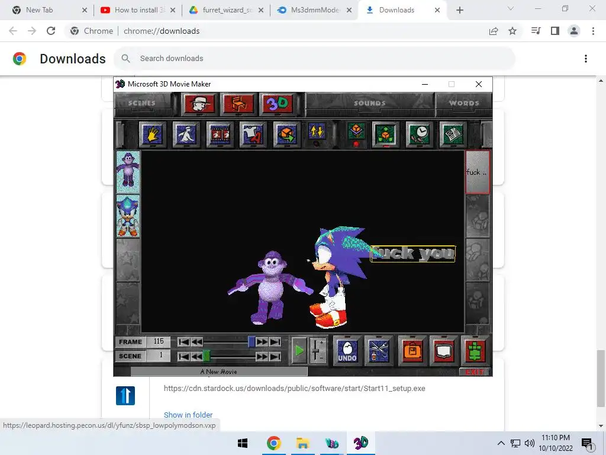Open the newspaper storyboard tool
The height and width of the screenshot is (455, 606).
(453, 134)
